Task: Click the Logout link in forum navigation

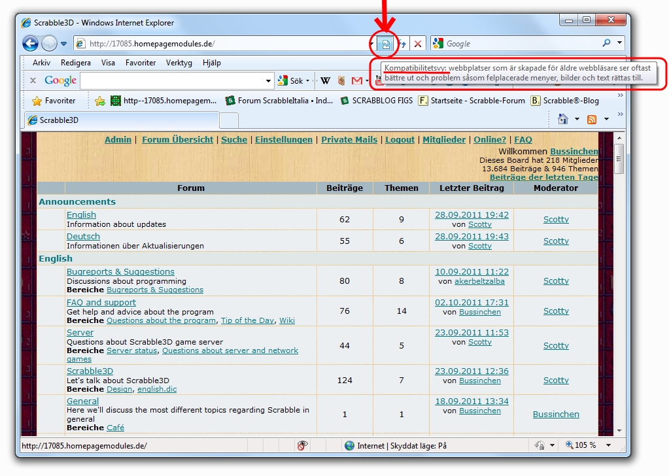Action: click(x=400, y=139)
